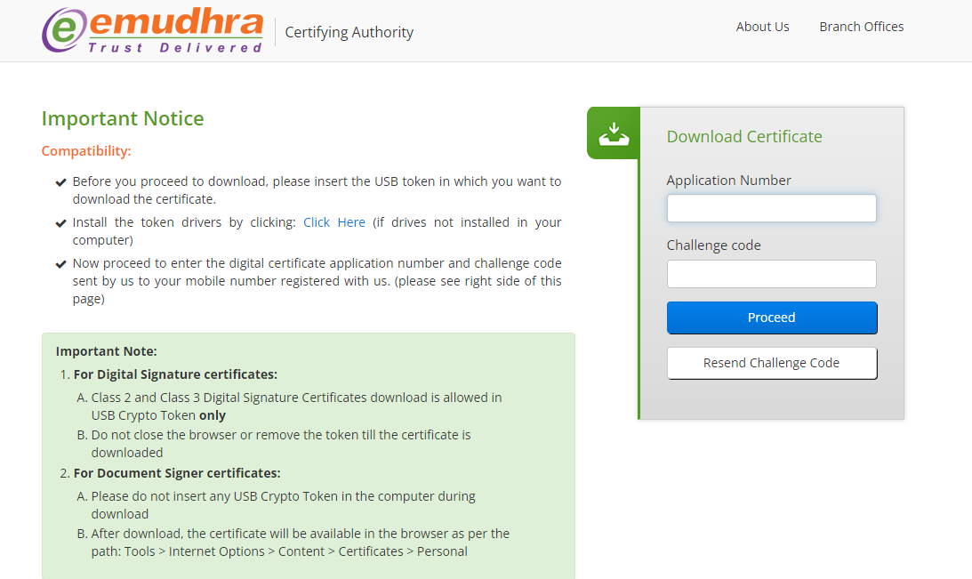Click the green download certificate icon
The image size is (972, 579).
[x=613, y=132]
